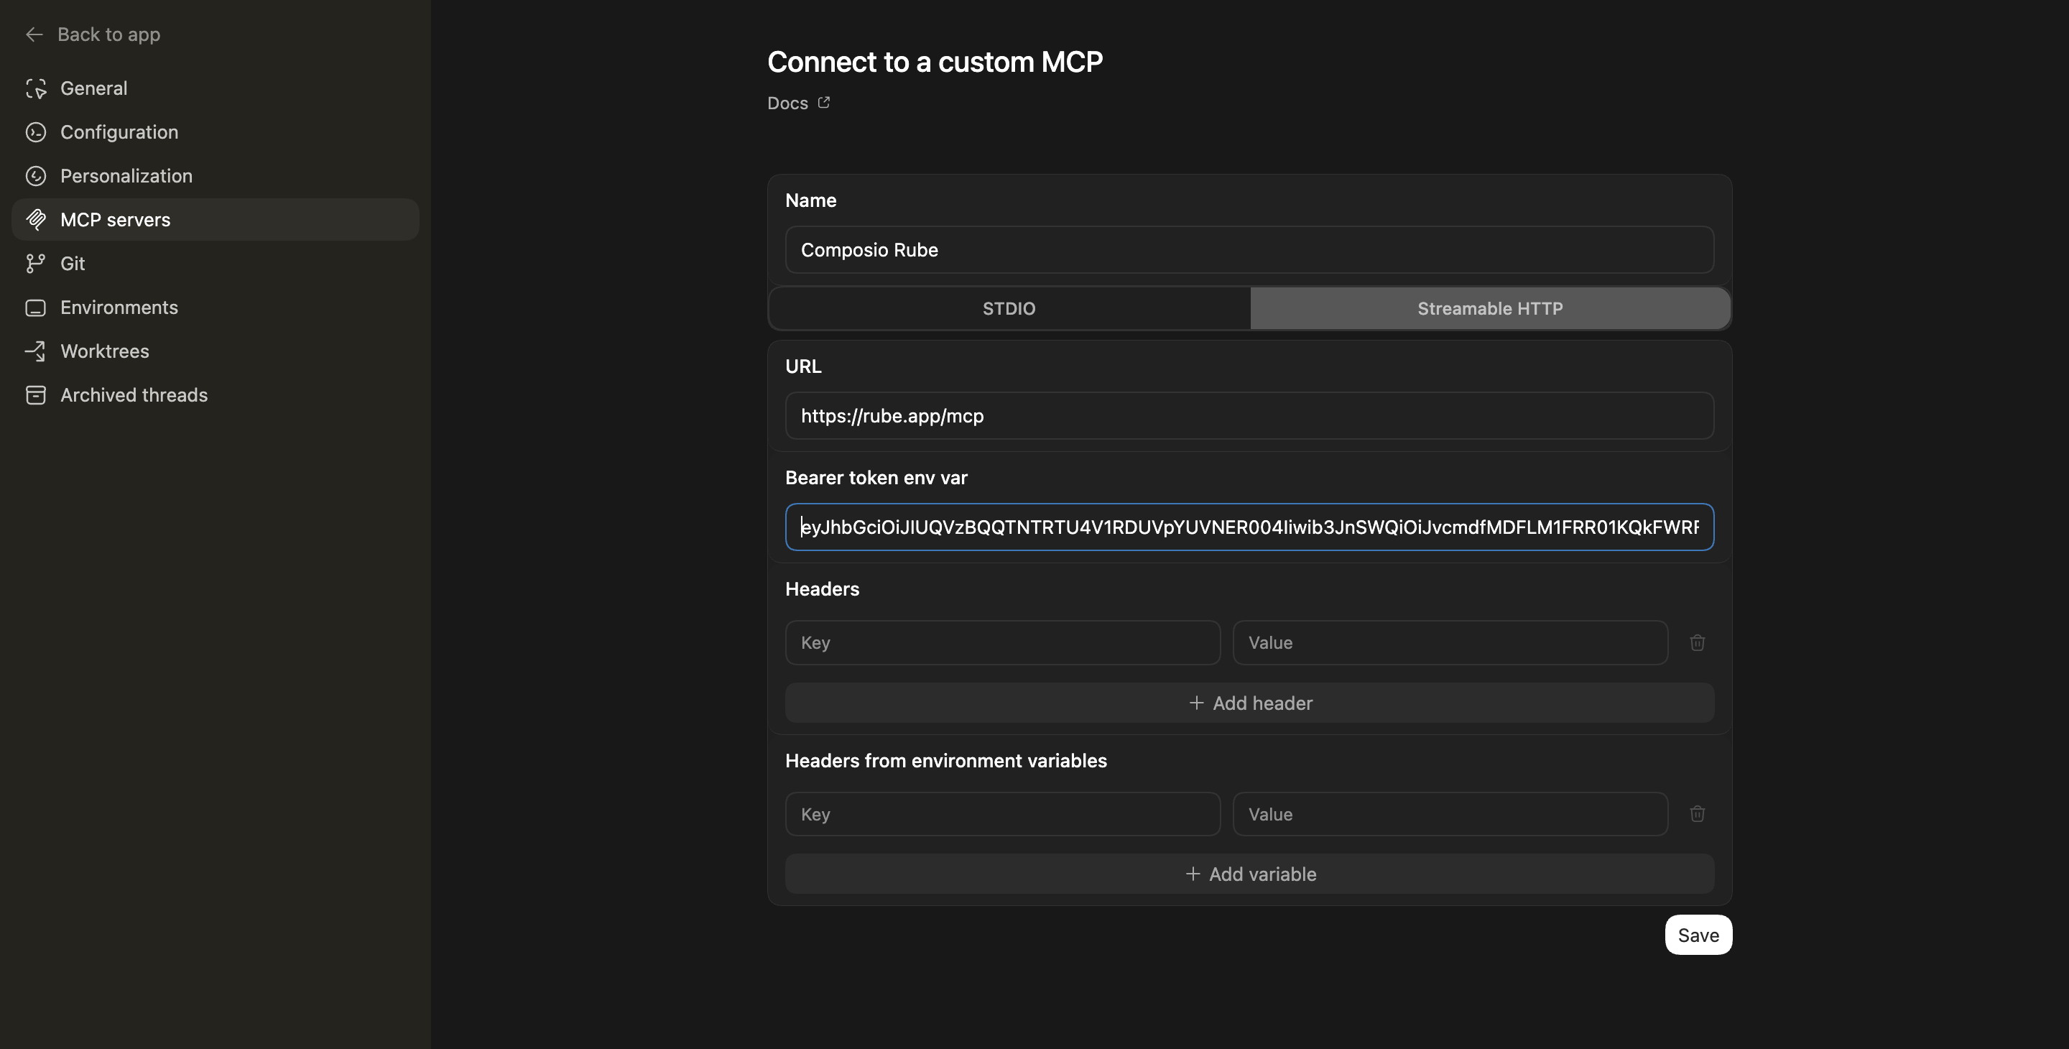
Task: Select the URL field with rube.app/mcp
Action: (x=1249, y=416)
